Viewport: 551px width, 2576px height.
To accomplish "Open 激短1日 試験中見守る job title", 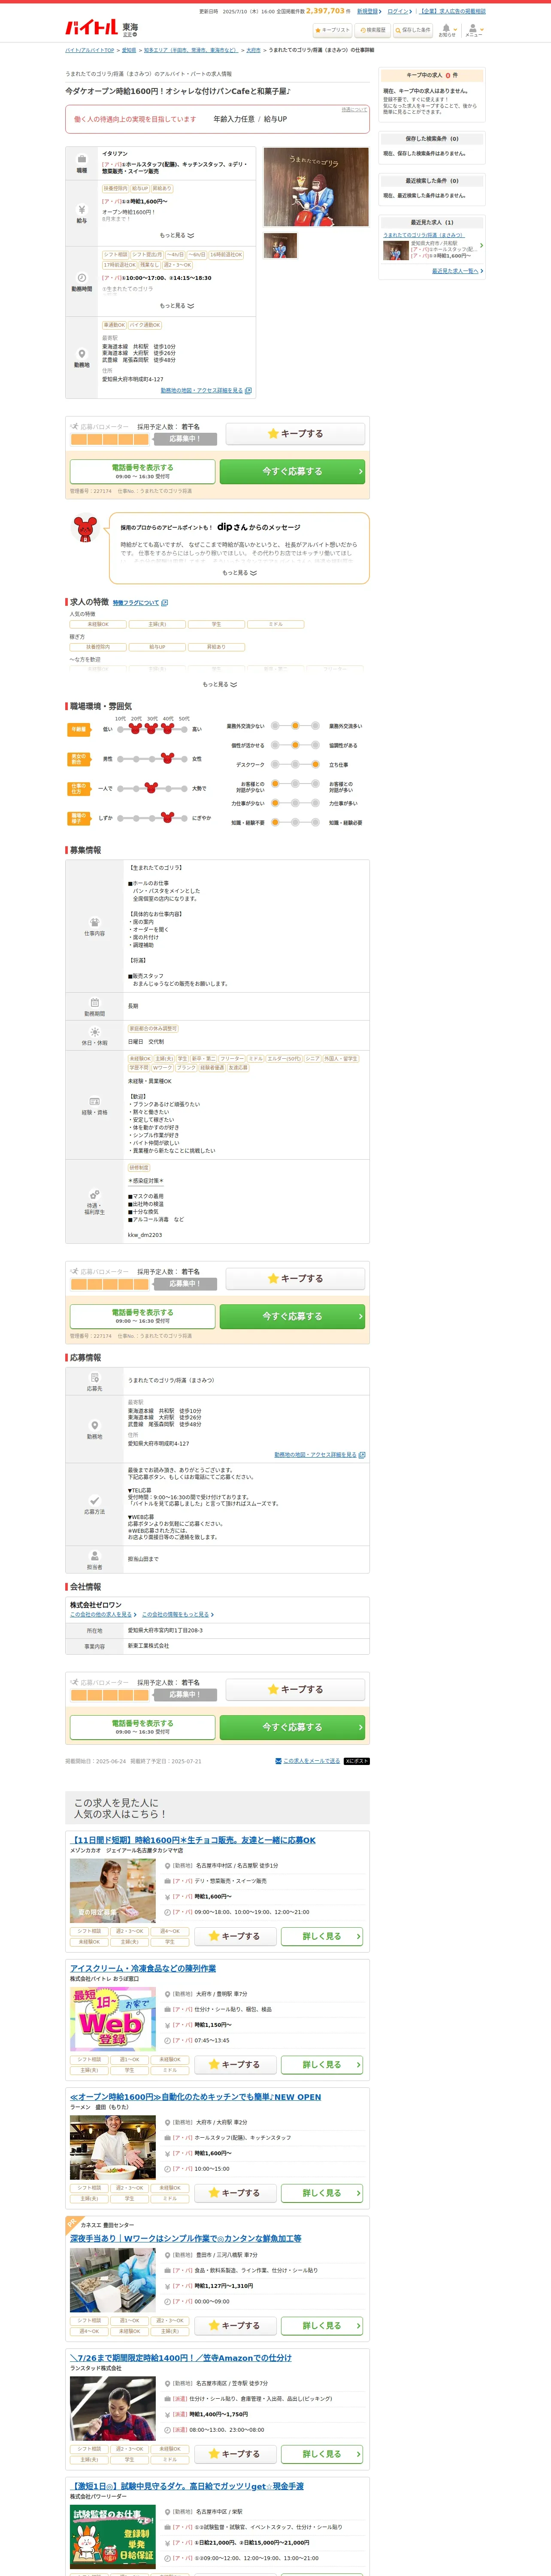I will [x=187, y=2486].
